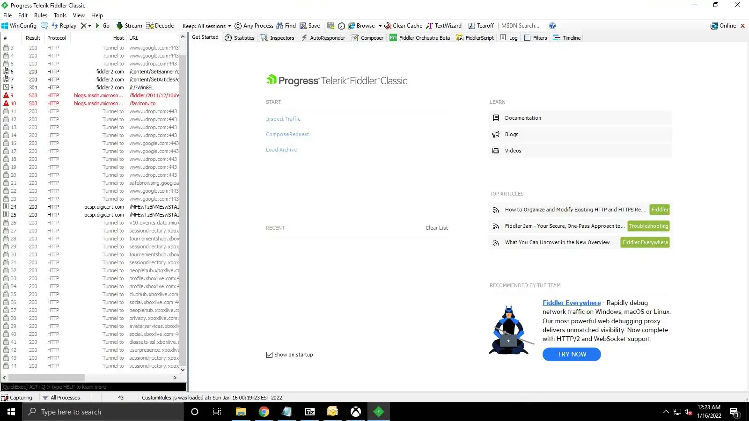Switch to the Inspectors tab

click(x=278, y=38)
